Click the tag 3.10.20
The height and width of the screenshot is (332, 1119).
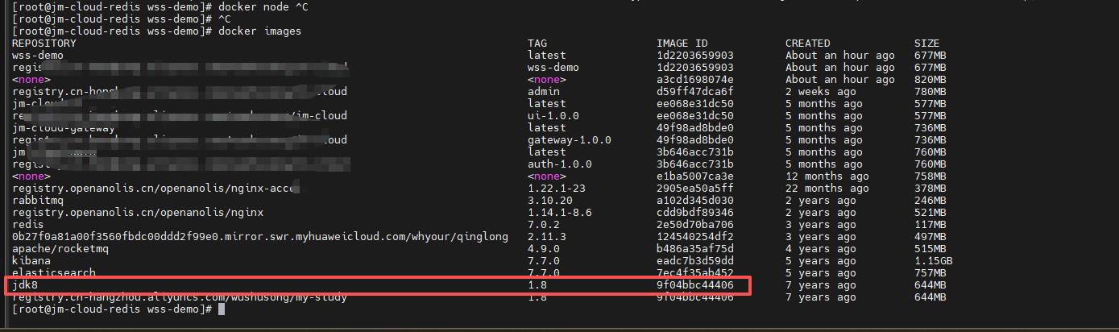click(549, 201)
